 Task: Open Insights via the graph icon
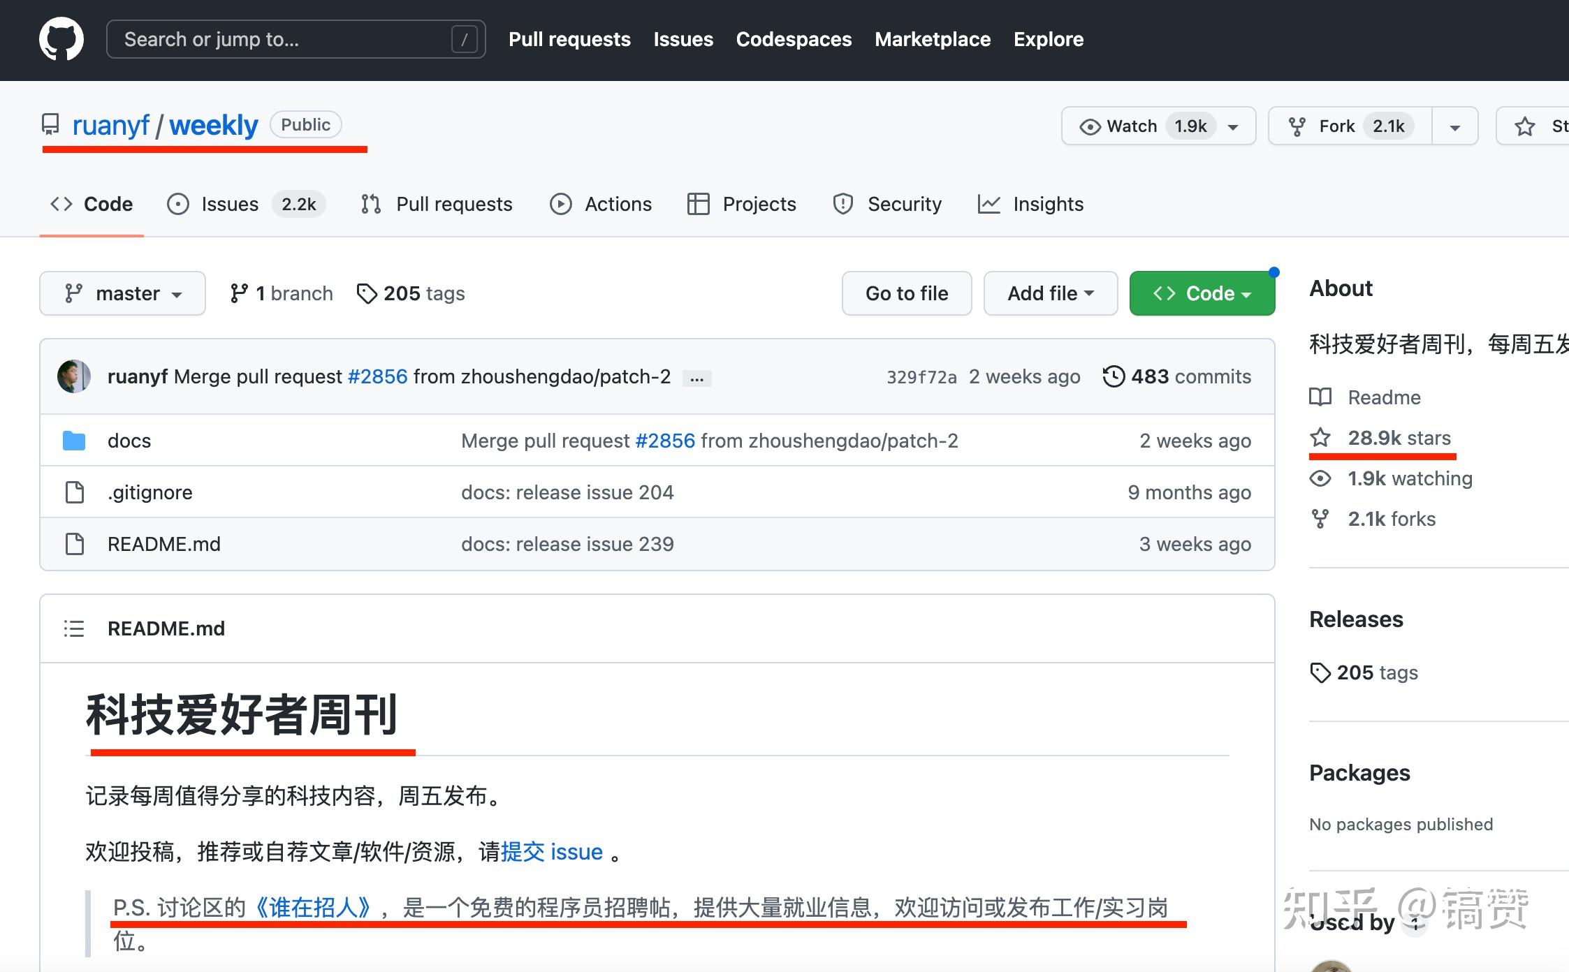point(989,204)
